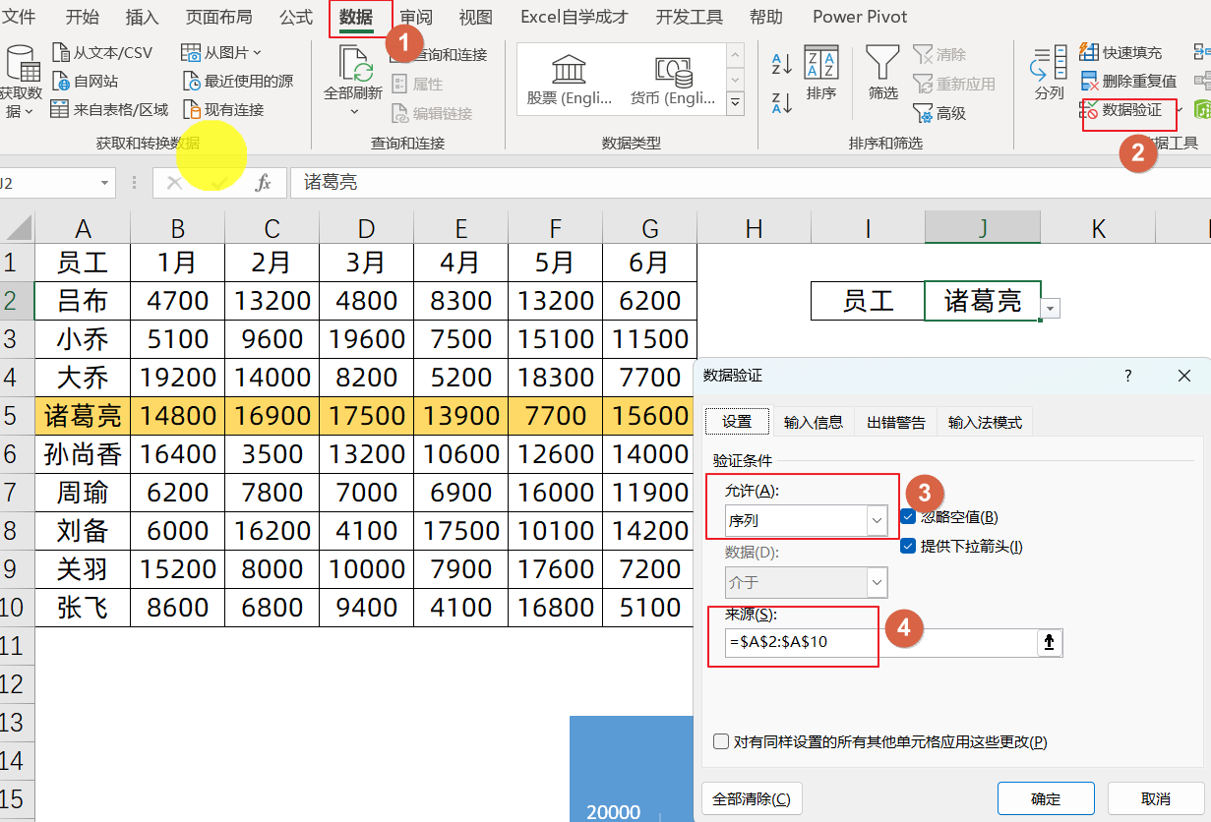The image size is (1211, 822).
Task: Select cell I2 labeled 员工
Action: click(868, 301)
